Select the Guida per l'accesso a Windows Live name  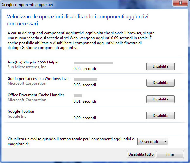[x=38, y=79]
